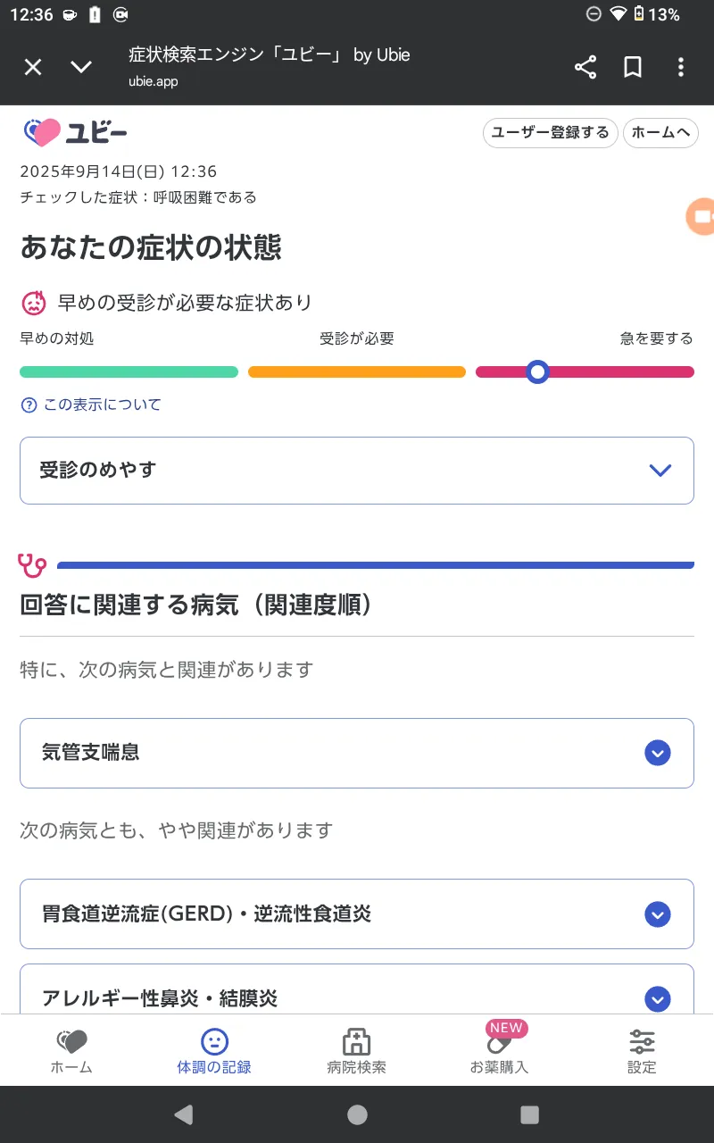Viewport: 714px width, 1143px height.
Task: Tap the stethoscope icon above related diseases
Action: click(x=32, y=565)
